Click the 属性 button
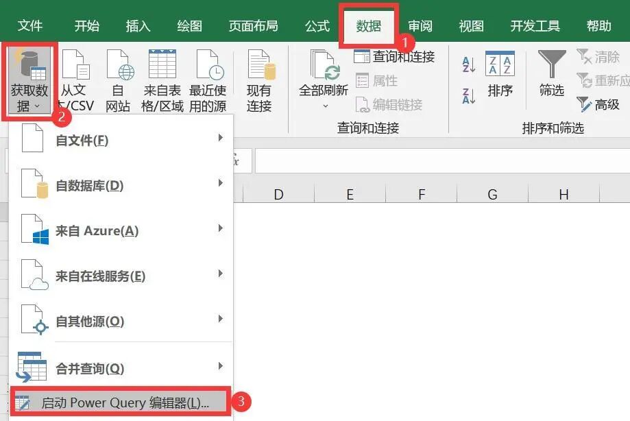 [376, 81]
